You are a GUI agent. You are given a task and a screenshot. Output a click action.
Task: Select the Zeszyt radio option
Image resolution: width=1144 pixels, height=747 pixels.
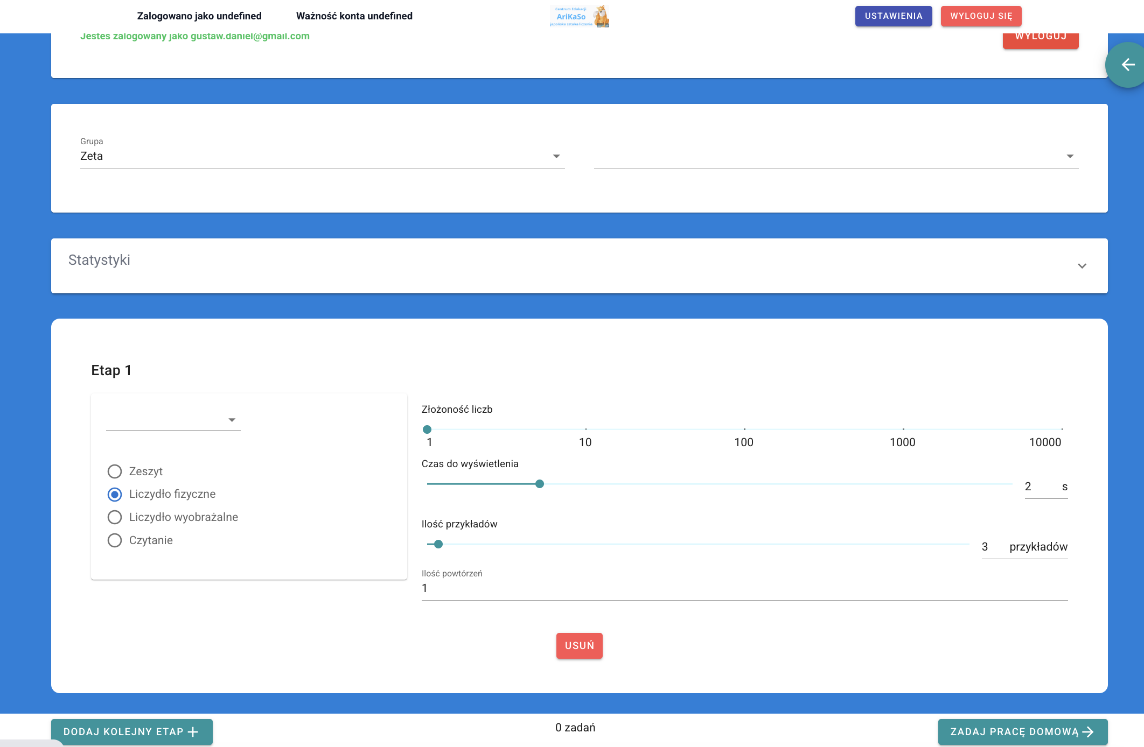[x=115, y=471]
